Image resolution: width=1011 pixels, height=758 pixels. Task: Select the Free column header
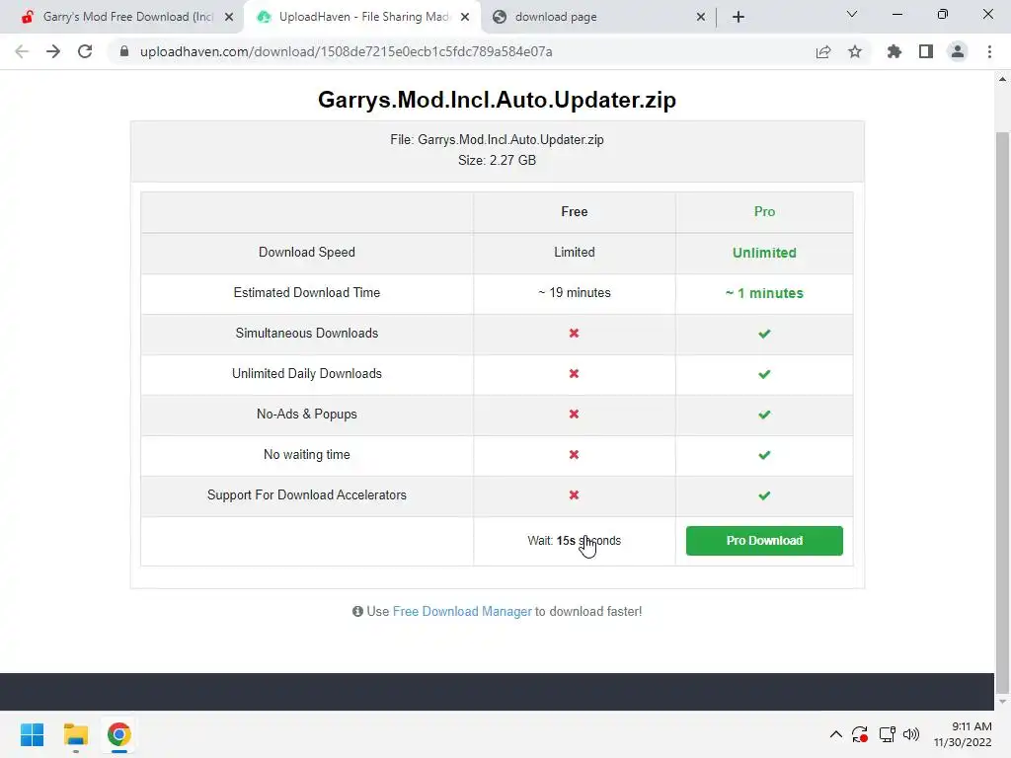(574, 211)
